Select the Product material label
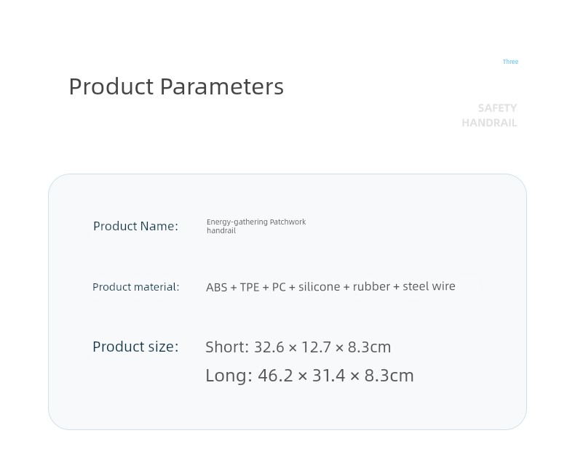Image resolution: width=575 pixels, height=457 pixels. point(136,287)
